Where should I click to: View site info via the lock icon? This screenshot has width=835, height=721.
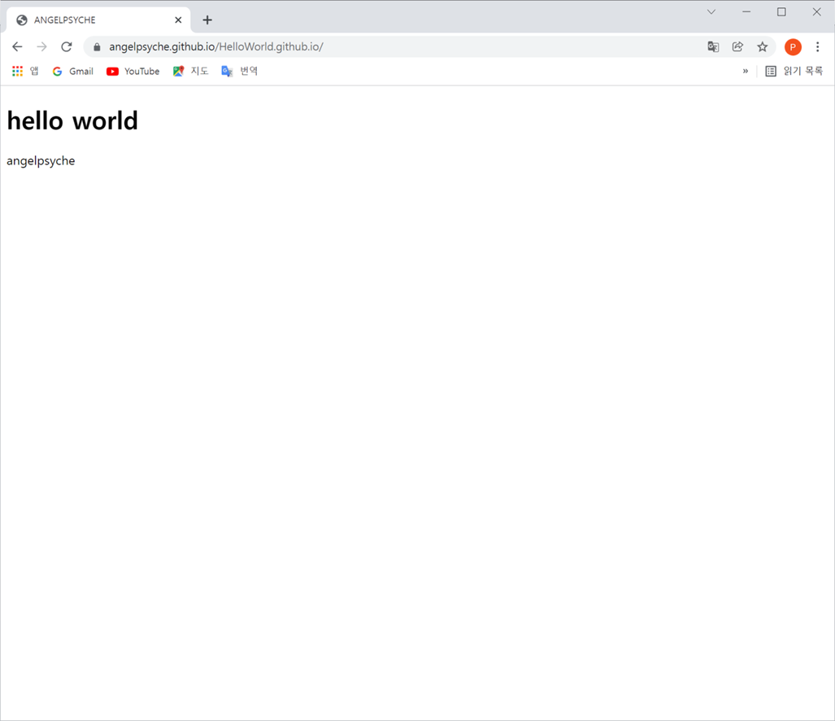(x=97, y=47)
